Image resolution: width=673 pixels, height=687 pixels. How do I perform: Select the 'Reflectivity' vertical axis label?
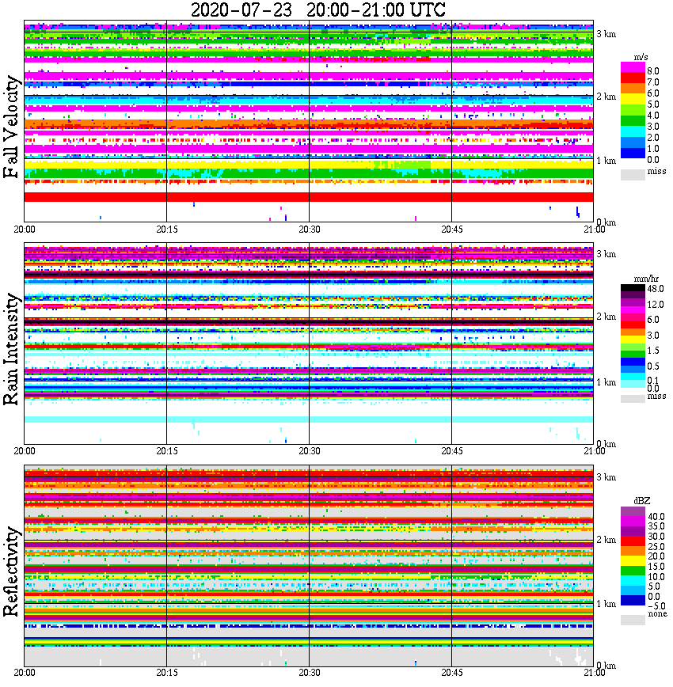[11, 571]
